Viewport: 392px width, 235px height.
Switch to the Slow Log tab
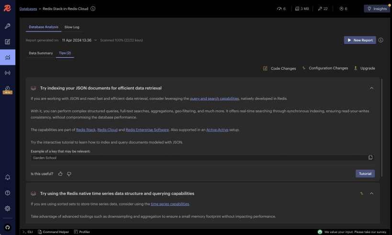click(72, 27)
